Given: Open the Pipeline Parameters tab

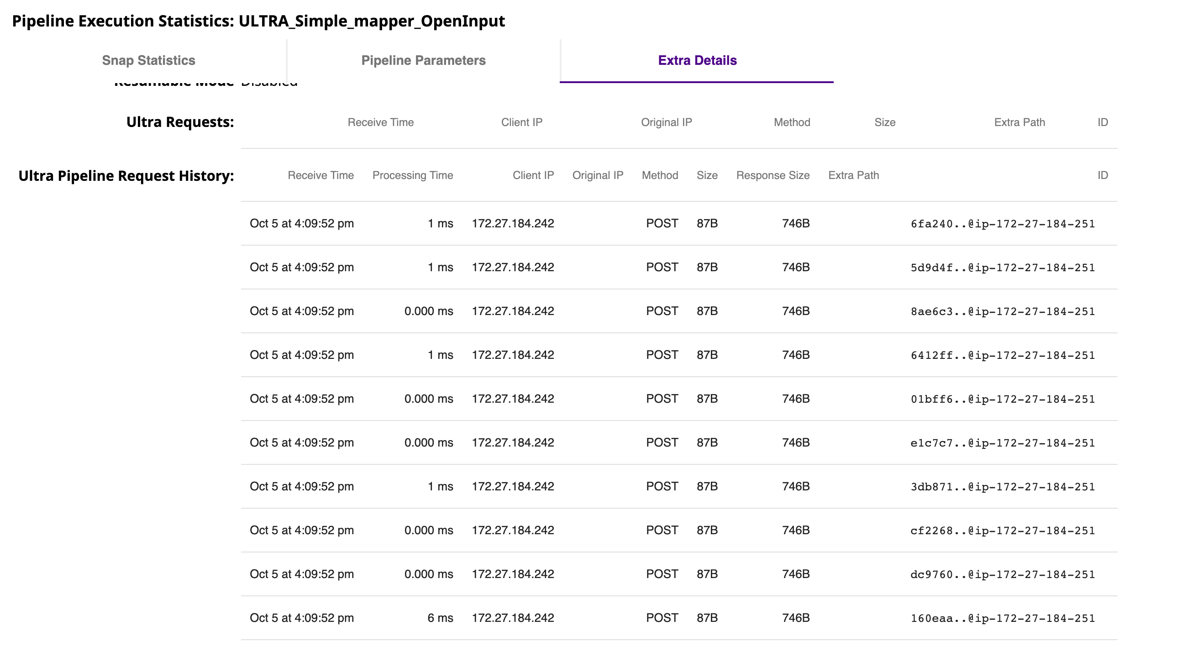Looking at the screenshot, I should (x=423, y=60).
